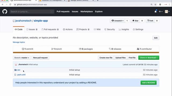View the 1 branch list

pyautogui.click(x=57, y=49)
